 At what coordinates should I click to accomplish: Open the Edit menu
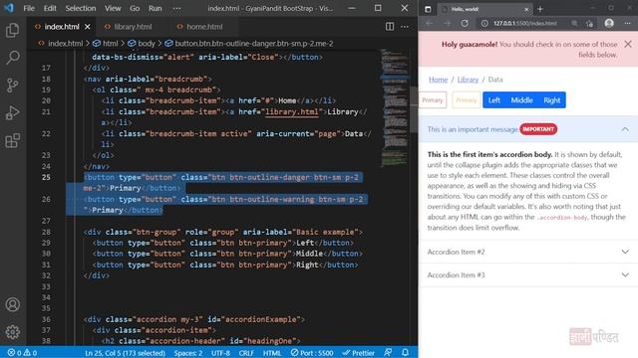pyautogui.click(x=50, y=8)
